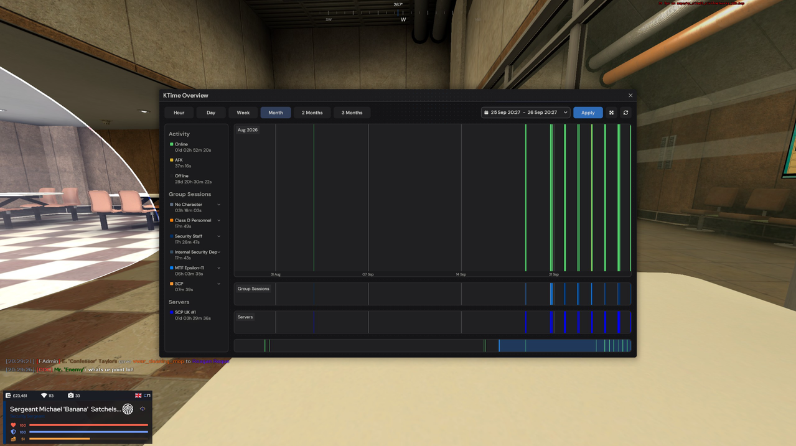Click the refresh icon in KTime Overview
This screenshot has width=796, height=446.
pos(625,113)
